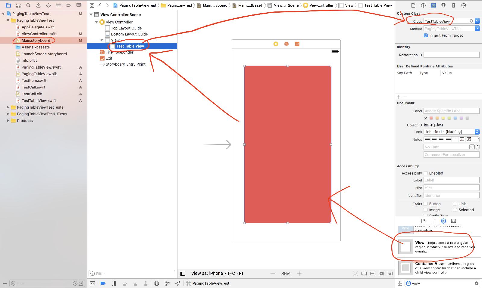
Task: Open the Class dropdown for TestTableView
Action: coord(477,21)
